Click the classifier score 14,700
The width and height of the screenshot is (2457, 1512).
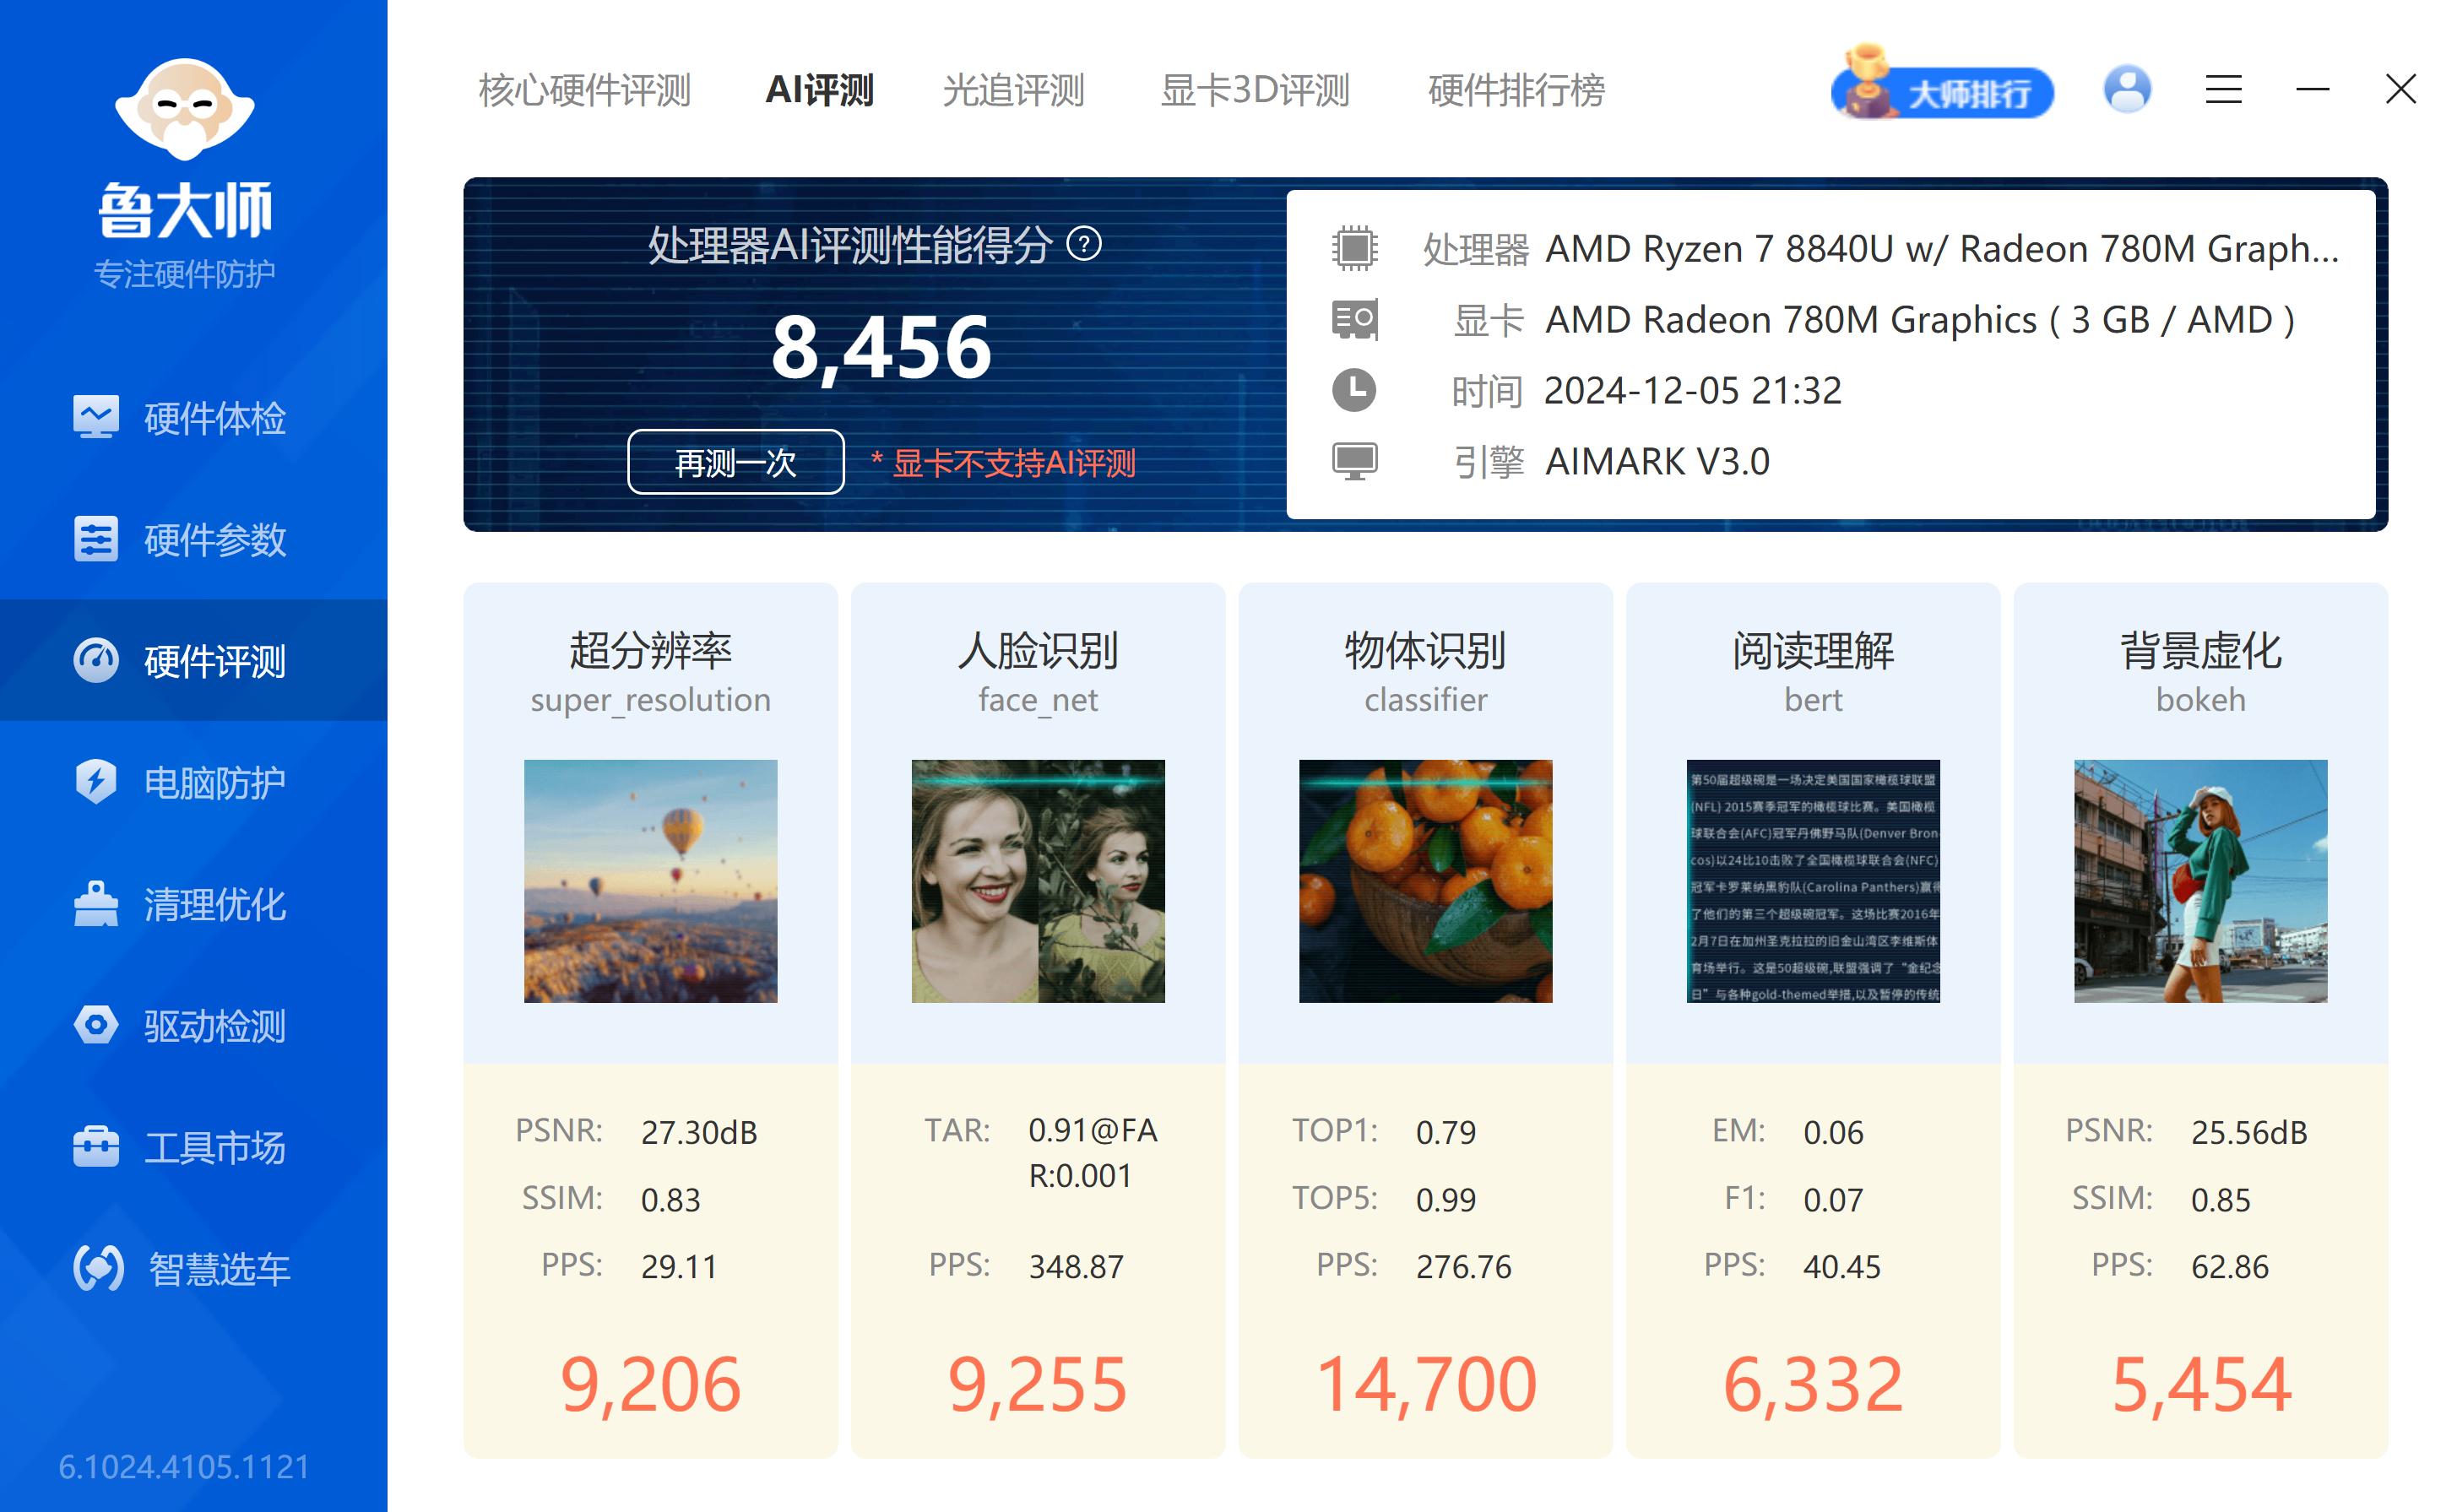(x=1425, y=1386)
